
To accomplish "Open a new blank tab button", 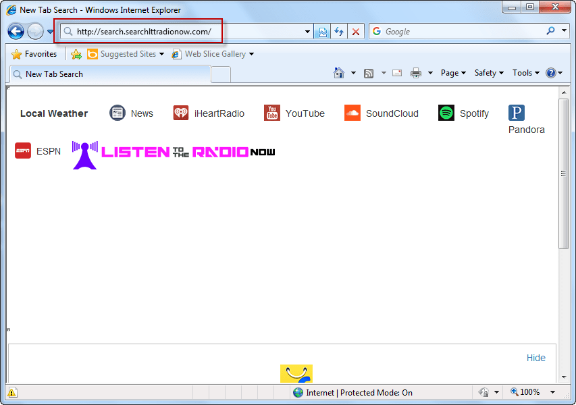I will (221, 74).
